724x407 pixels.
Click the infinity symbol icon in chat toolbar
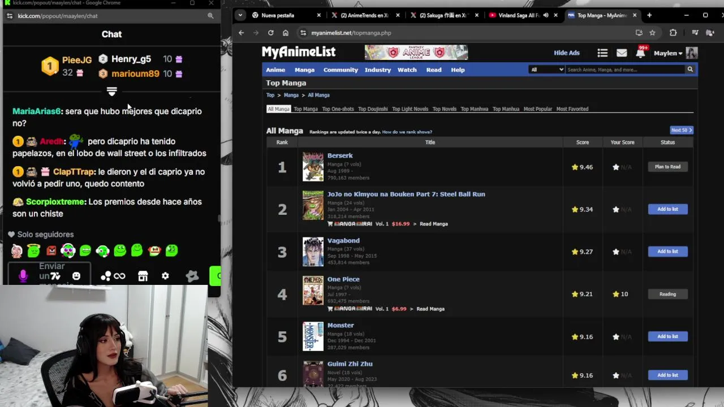click(119, 276)
